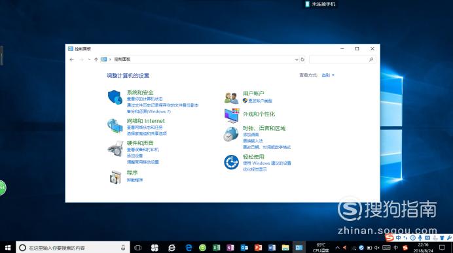Image resolution: width=453 pixels, height=253 pixels.
Task: Open Hardware and Sound printer icon
Action: tap(115, 149)
